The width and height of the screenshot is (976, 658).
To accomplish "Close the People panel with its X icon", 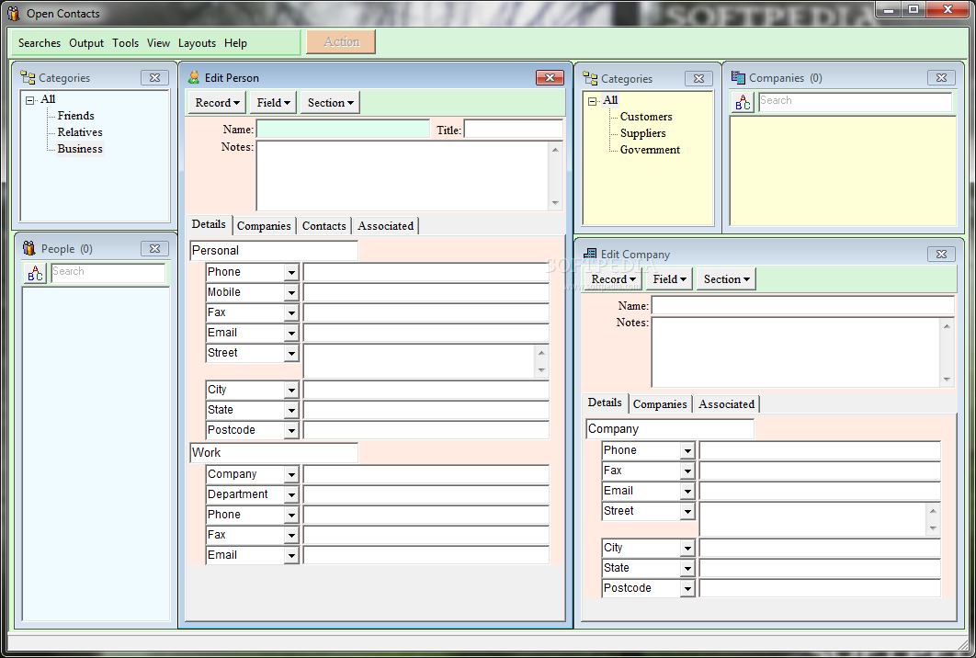I will (x=154, y=248).
